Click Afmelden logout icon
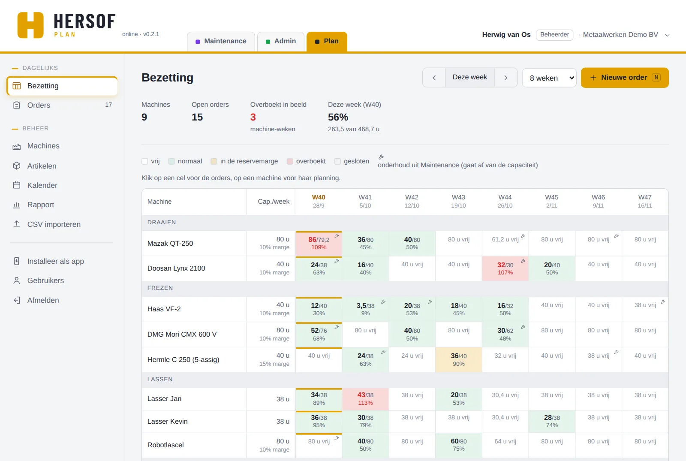This screenshot has width=686, height=461. pos(17,300)
